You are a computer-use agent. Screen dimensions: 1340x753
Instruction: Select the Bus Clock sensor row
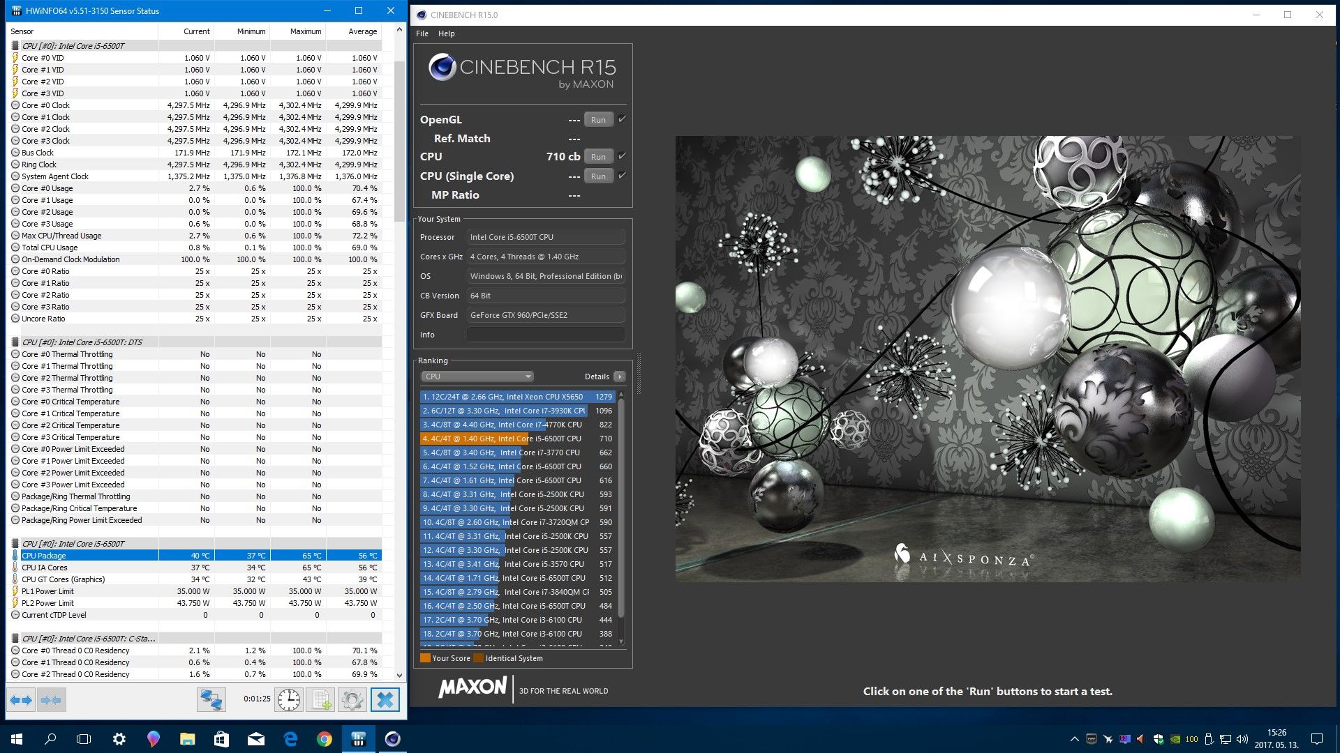(195, 153)
